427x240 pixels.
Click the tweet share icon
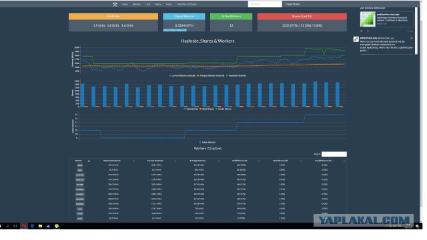[368, 31]
